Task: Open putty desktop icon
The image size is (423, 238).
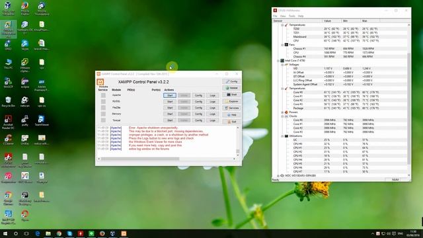Action: [x=25, y=120]
